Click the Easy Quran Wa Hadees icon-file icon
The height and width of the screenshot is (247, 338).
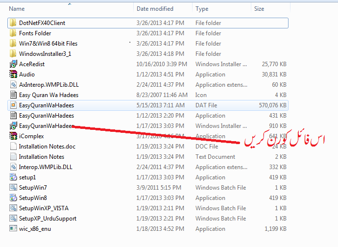point(13,95)
